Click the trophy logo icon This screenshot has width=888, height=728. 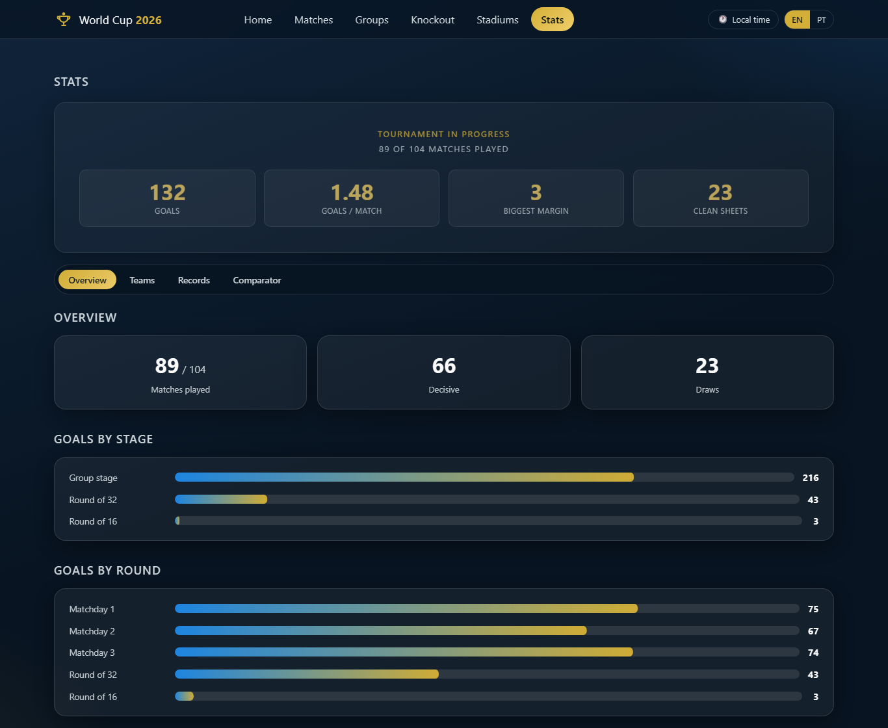coord(63,19)
